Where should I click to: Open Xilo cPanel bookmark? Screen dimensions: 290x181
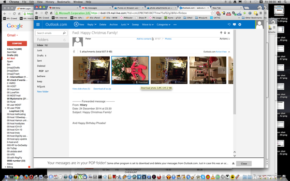[x=93, y=18]
